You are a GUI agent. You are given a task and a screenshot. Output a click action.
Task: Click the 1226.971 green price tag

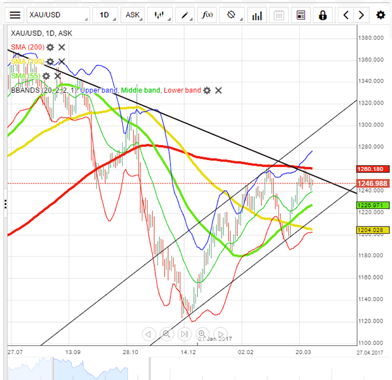(373, 206)
